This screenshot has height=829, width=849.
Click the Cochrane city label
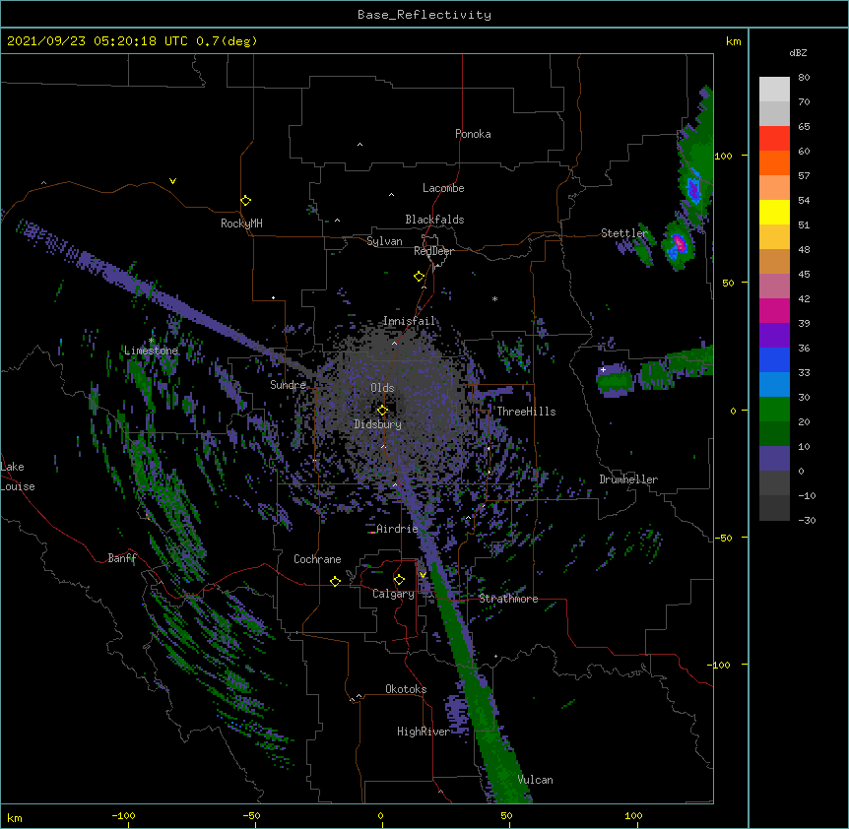click(x=317, y=559)
